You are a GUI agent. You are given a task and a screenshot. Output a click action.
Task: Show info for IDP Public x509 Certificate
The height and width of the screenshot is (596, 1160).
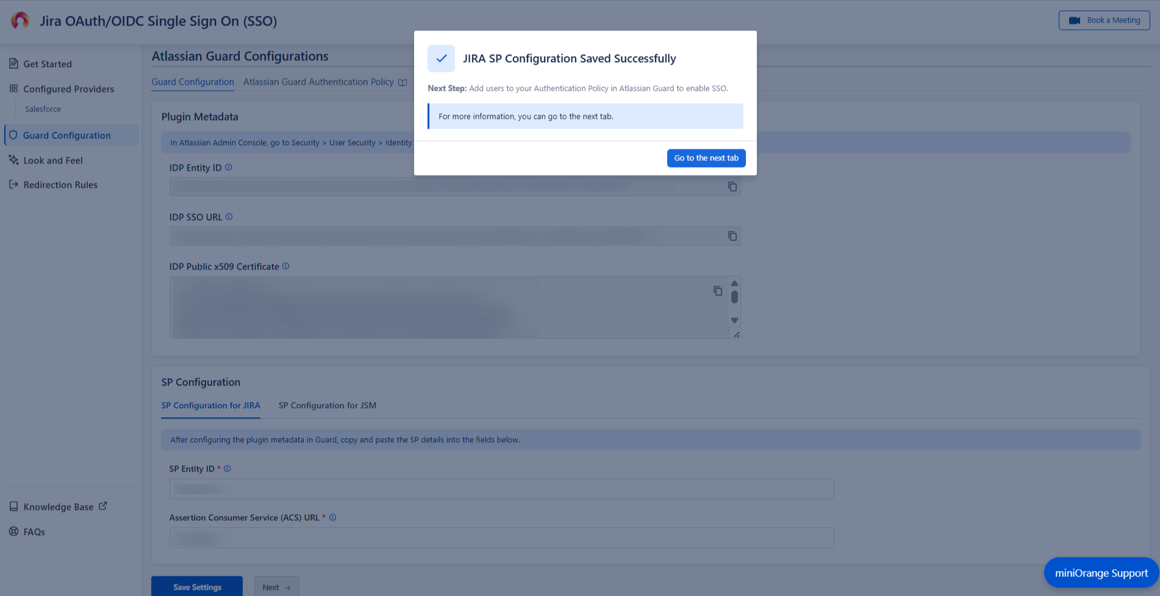click(286, 266)
